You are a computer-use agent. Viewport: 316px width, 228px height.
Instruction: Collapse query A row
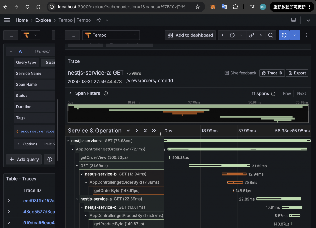click(x=11, y=51)
